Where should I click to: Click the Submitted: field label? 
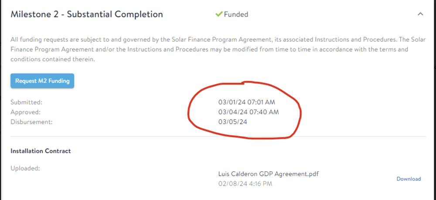[x=27, y=102]
